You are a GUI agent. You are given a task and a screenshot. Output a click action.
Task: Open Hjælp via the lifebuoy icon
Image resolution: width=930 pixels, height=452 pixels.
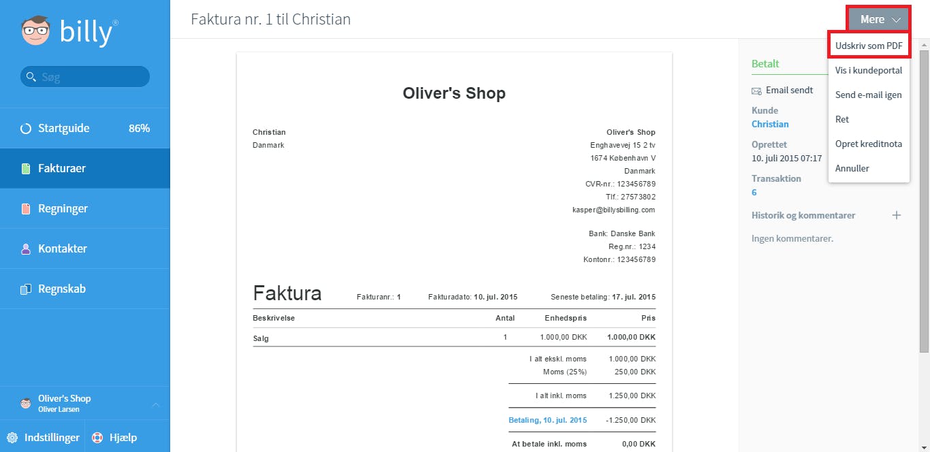pyautogui.click(x=97, y=438)
